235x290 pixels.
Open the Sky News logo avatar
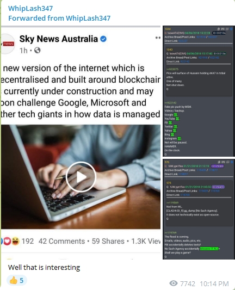tap(8, 44)
